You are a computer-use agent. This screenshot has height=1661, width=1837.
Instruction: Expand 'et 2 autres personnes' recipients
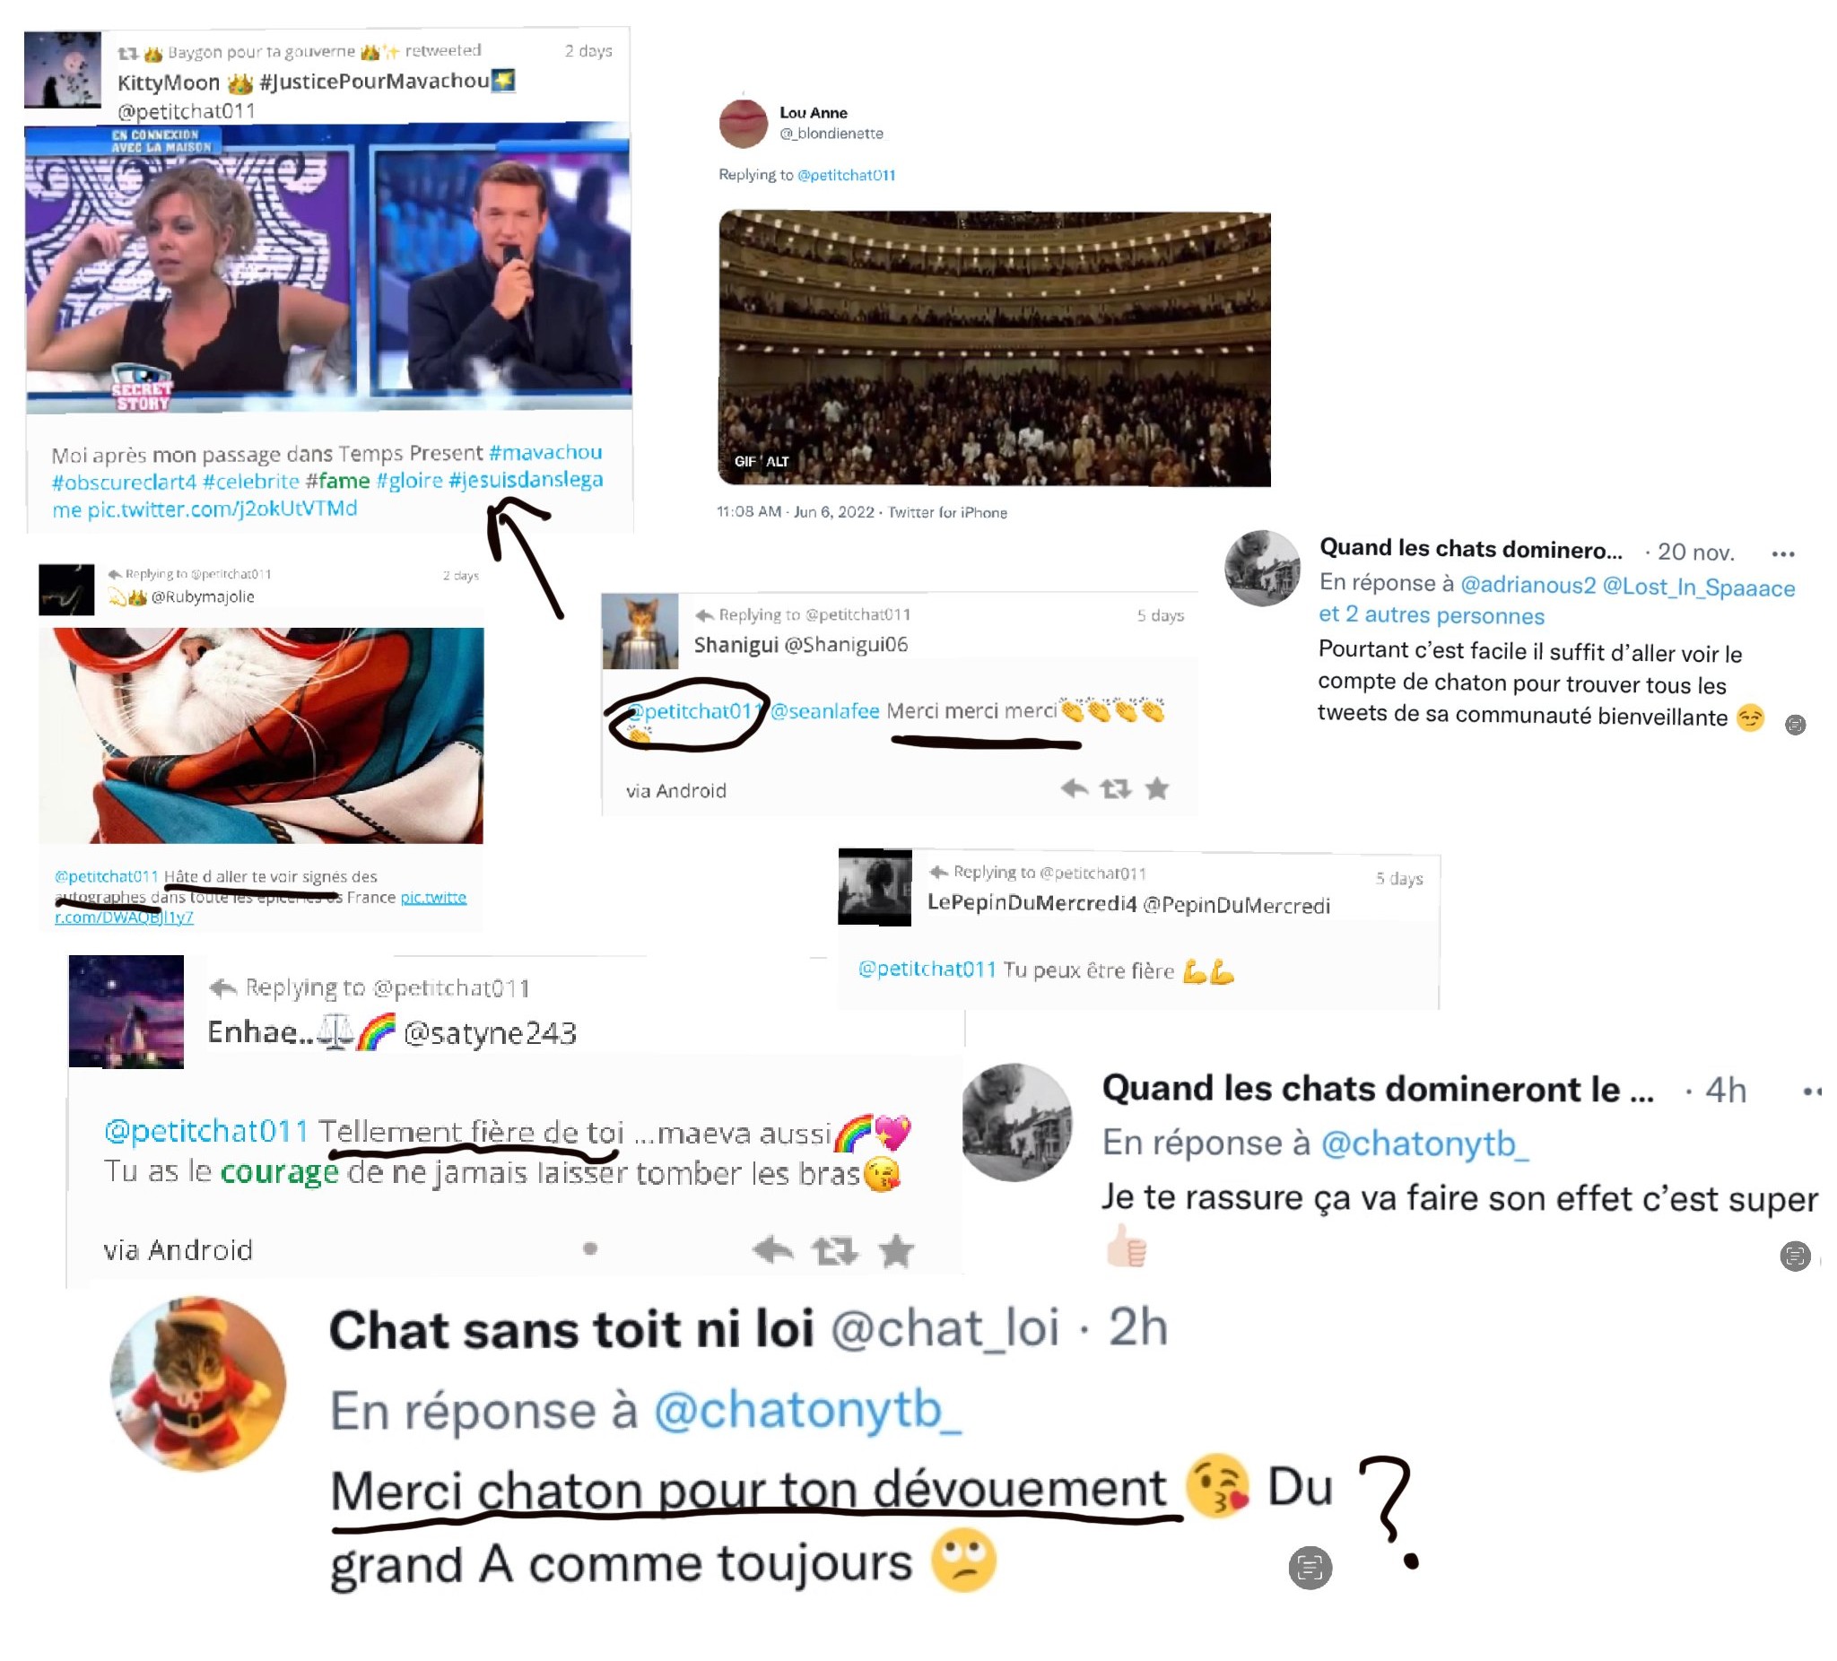click(1432, 616)
